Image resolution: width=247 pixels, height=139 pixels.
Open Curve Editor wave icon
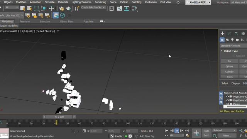pyautogui.click(x=120, y=8)
